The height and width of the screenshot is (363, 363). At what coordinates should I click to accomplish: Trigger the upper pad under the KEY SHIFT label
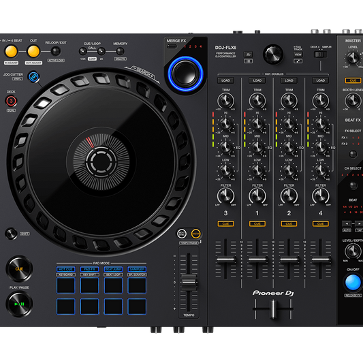(89, 285)
